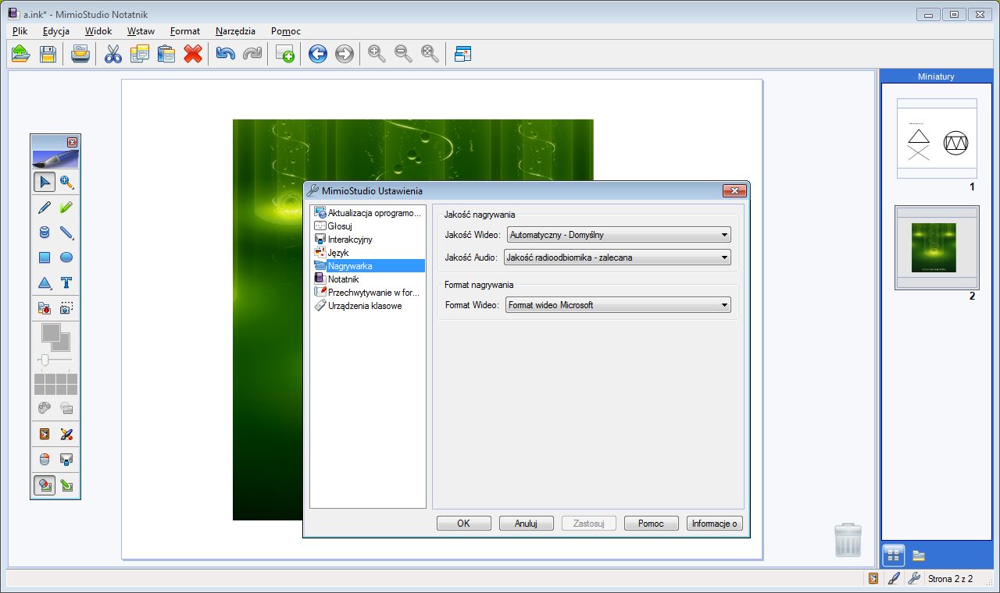Click the paintbrush icon in status bar

click(x=894, y=579)
